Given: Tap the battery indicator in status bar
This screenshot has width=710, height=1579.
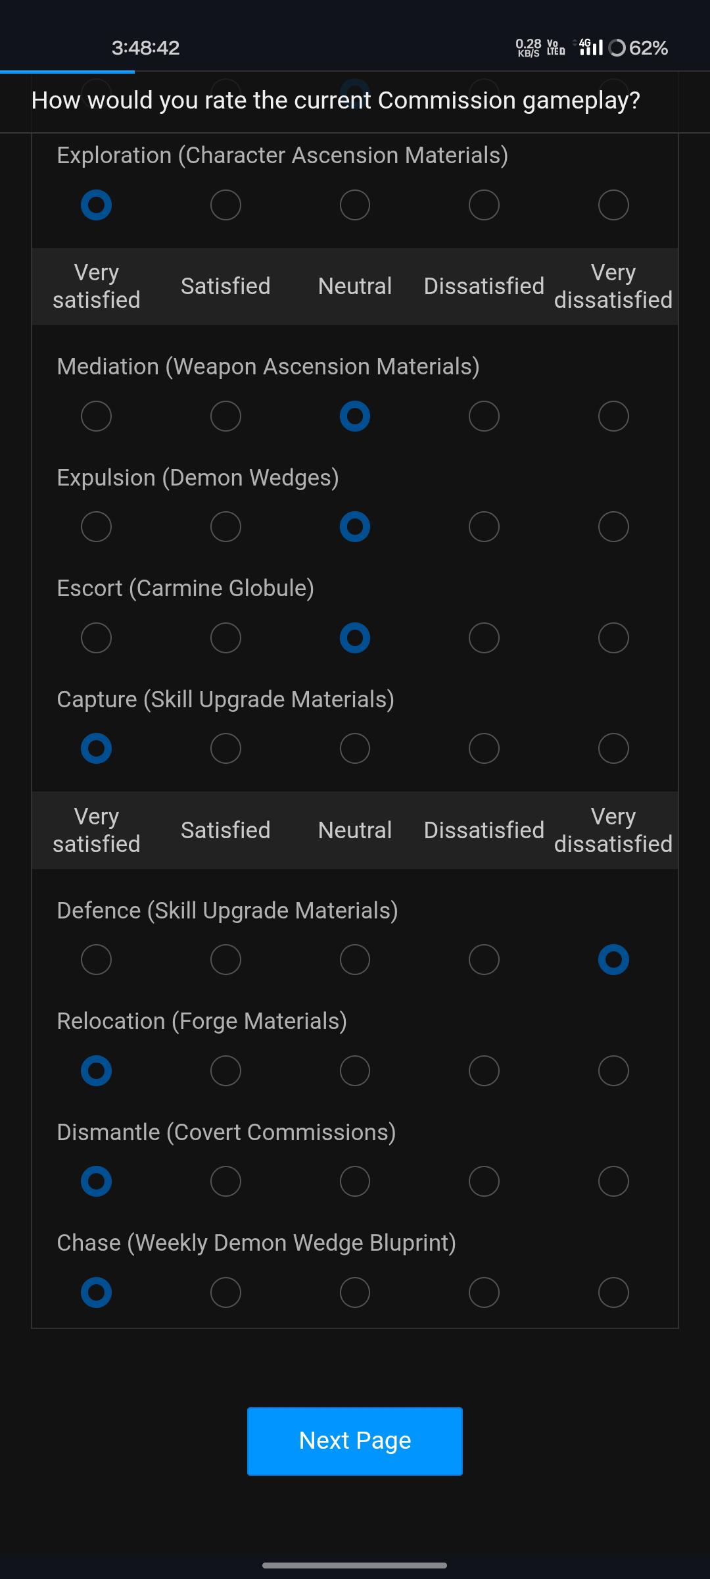Looking at the screenshot, I should pyautogui.click(x=638, y=48).
